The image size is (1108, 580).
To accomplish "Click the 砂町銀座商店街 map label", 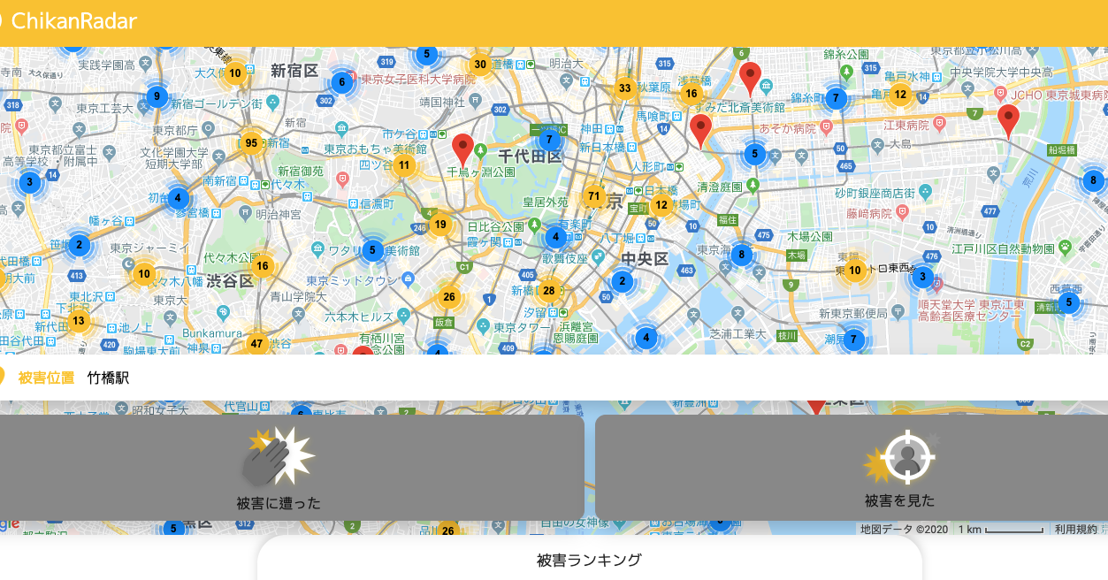I will coord(875,193).
